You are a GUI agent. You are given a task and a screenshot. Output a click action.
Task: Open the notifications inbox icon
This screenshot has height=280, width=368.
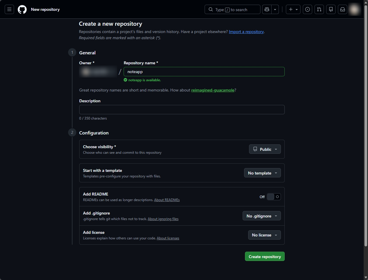[x=343, y=10]
